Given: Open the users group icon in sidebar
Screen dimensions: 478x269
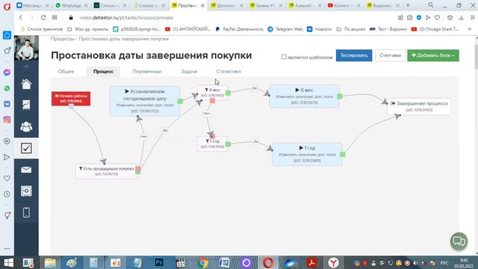Looking at the screenshot, I should coord(26,126).
